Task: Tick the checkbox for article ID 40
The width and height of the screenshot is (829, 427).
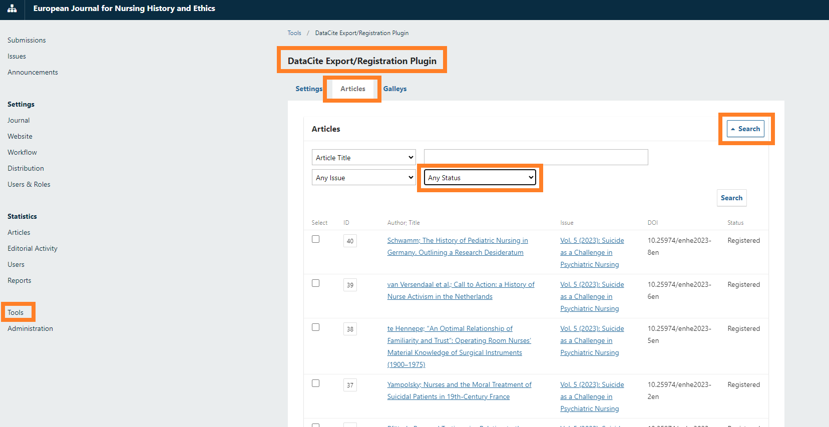Action: pos(315,239)
